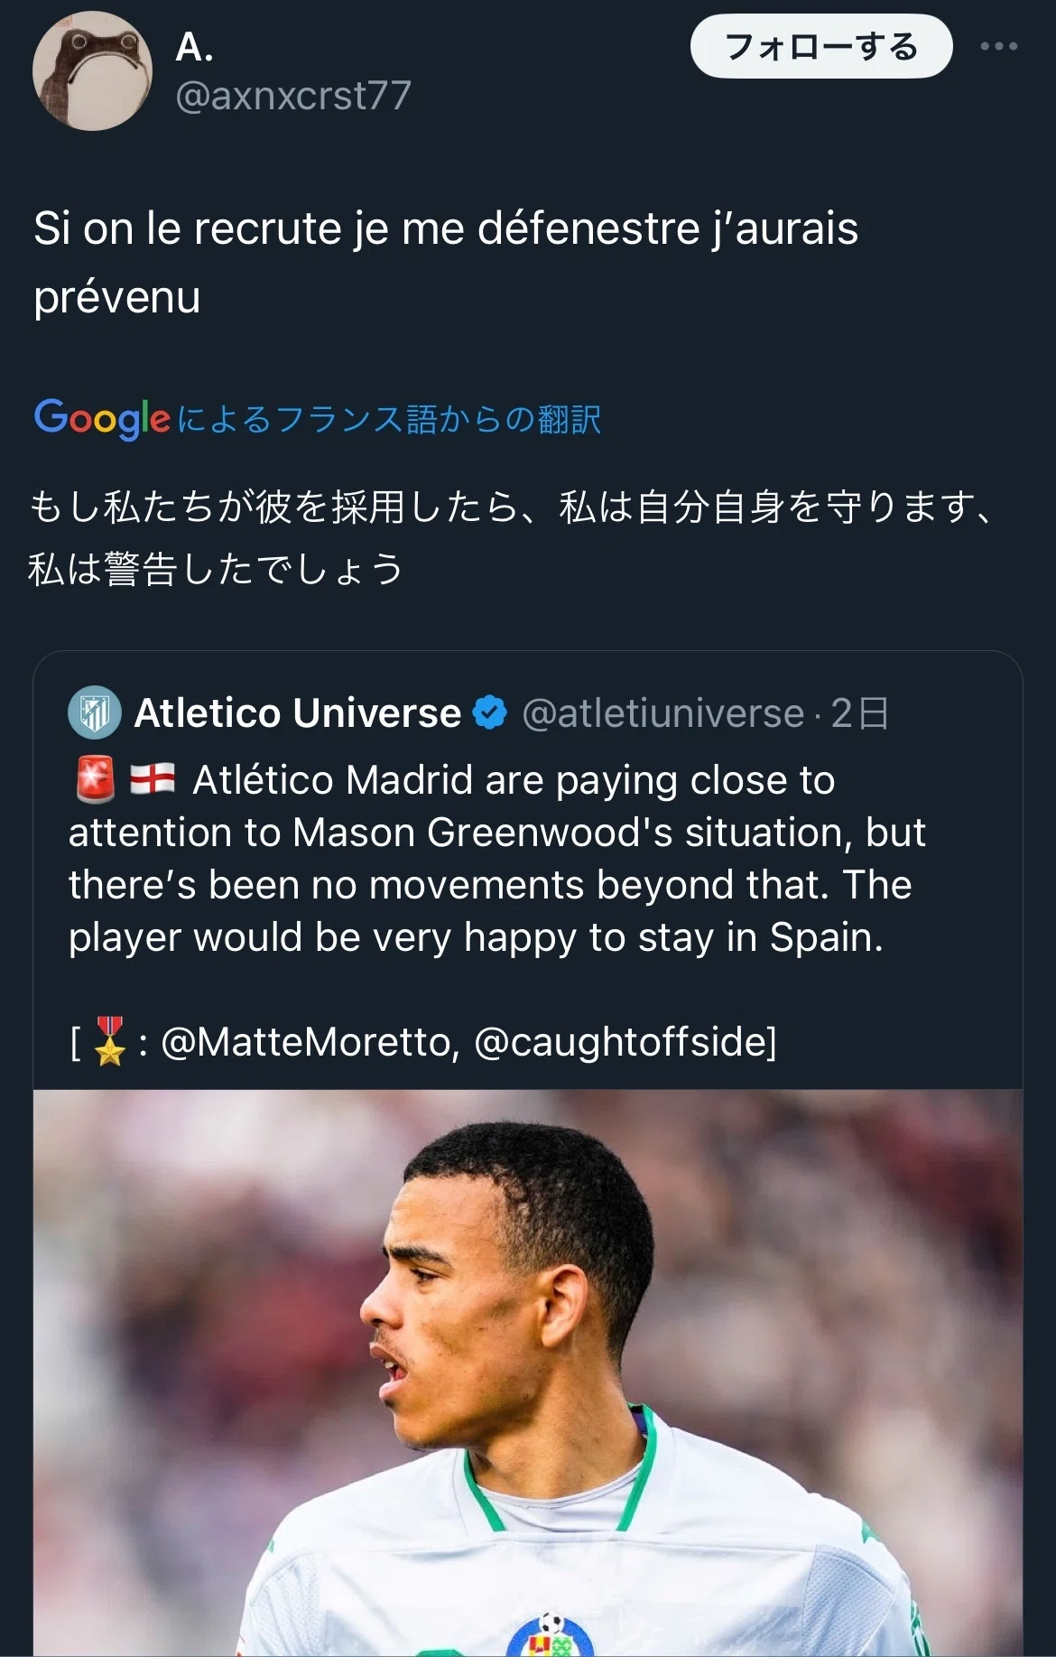Image resolution: width=1056 pixels, height=1657 pixels.
Task: Open the Atletico Universe avatar icon
Action: pyautogui.click(x=95, y=713)
